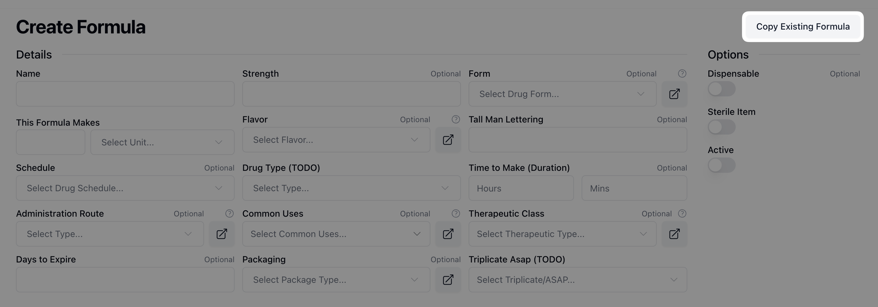This screenshot has width=878, height=307.
Task: Click the help icon next to Therapeutic Class
Action: tap(682, 214)
